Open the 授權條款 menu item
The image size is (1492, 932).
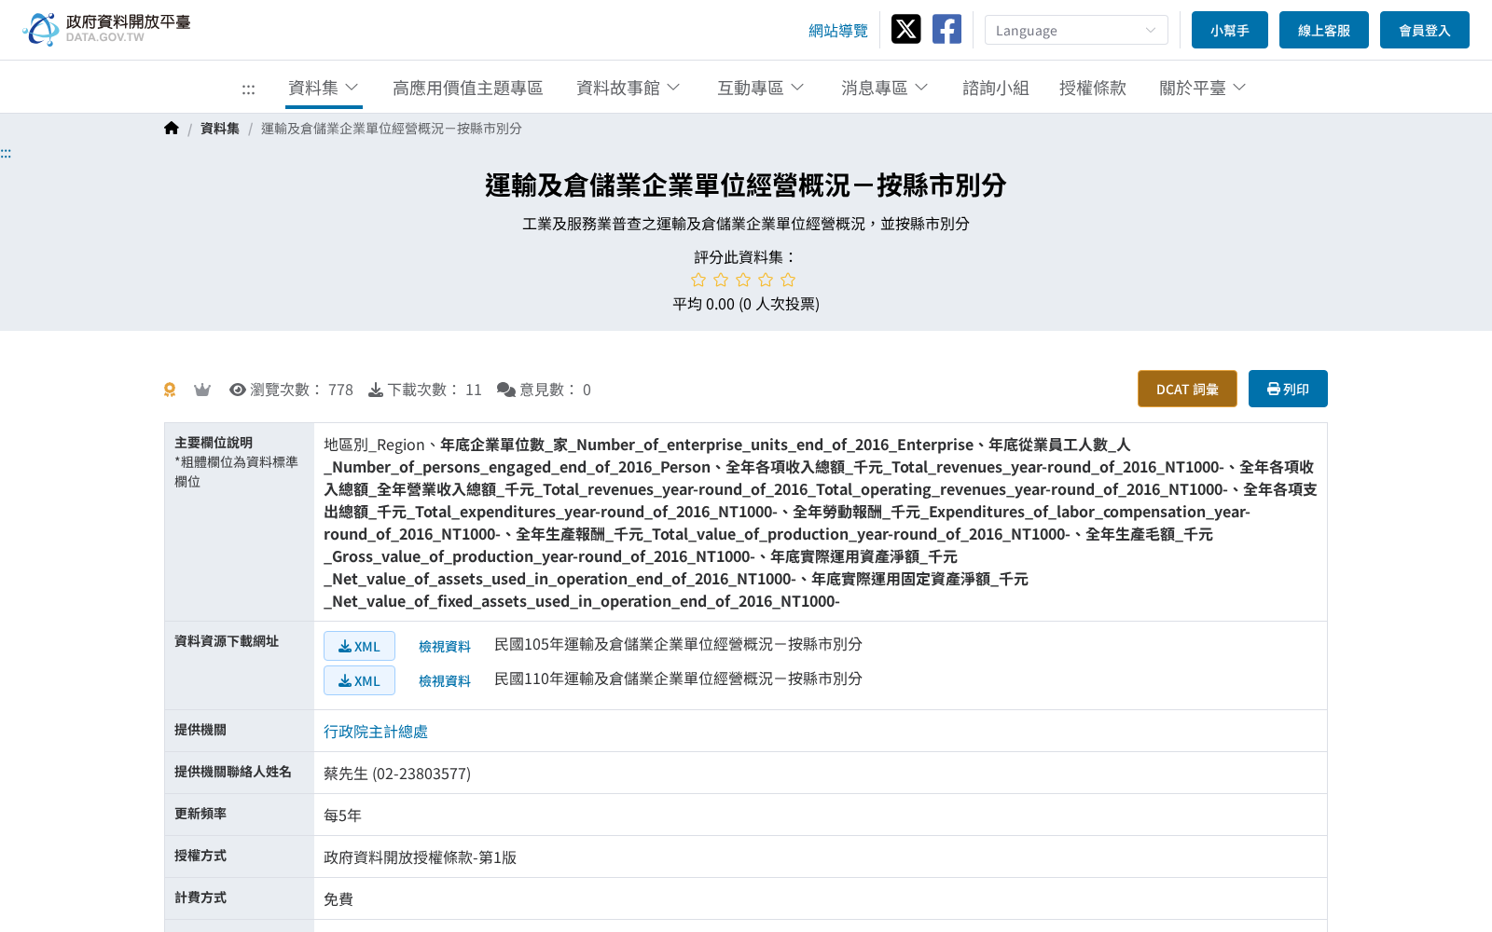(x=1093, y=88)
